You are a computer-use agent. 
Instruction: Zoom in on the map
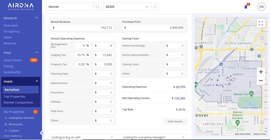tap(261, 72)
